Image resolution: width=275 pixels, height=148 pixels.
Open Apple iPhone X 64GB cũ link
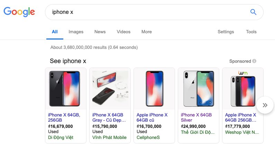tap(152, 117)
